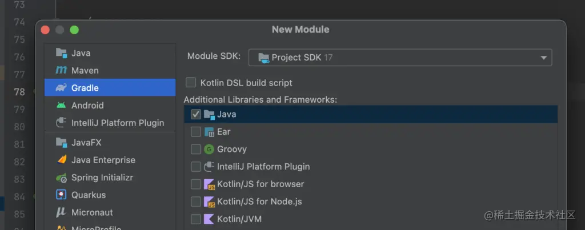Click the Java Enterprise icon

pyautogui.click(x=61, y=160)
